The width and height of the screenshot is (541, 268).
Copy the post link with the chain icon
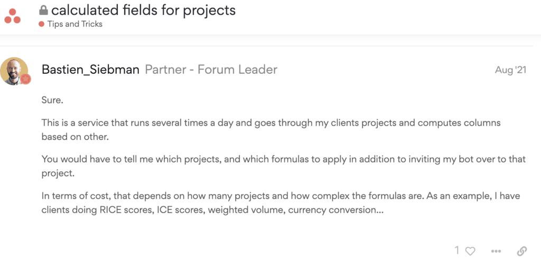click(521, 251)
